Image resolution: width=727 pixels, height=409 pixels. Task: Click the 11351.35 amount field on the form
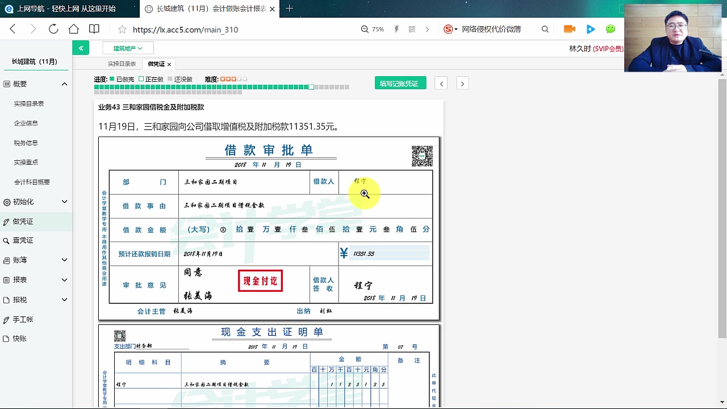point(390,254)
